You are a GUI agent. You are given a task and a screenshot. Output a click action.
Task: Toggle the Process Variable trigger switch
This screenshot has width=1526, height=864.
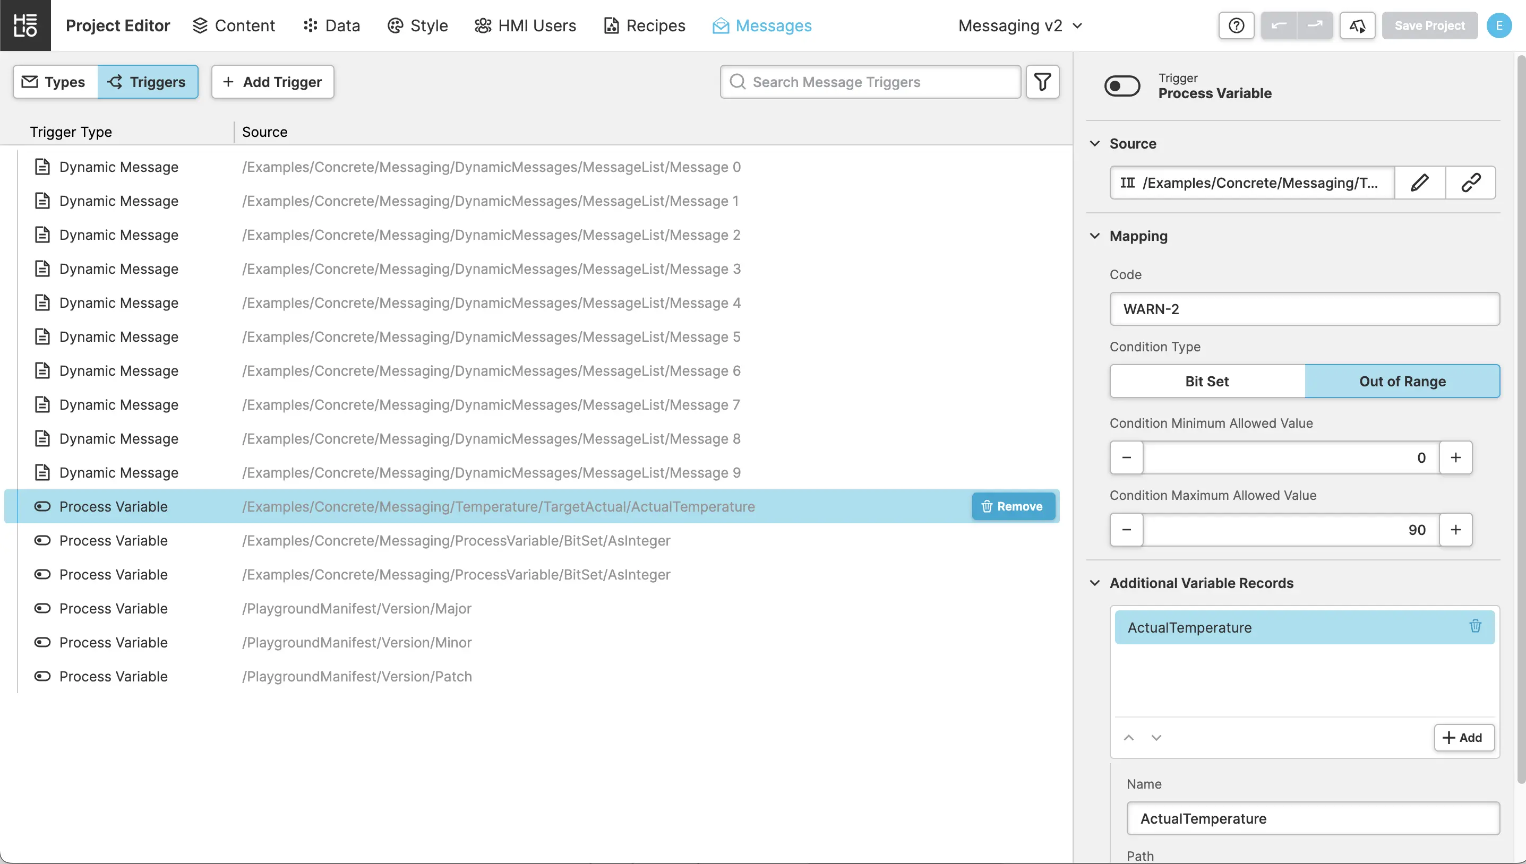1122,86
